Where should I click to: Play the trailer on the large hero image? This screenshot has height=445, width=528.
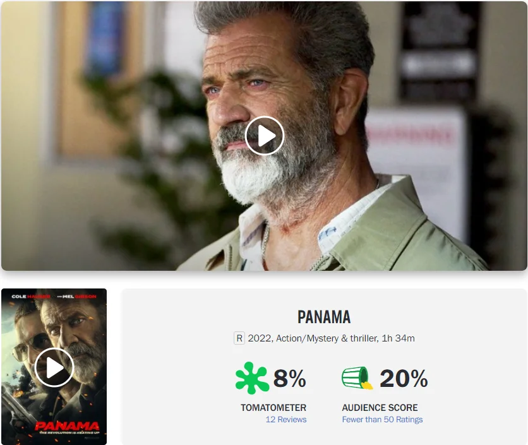coord(265,136)
